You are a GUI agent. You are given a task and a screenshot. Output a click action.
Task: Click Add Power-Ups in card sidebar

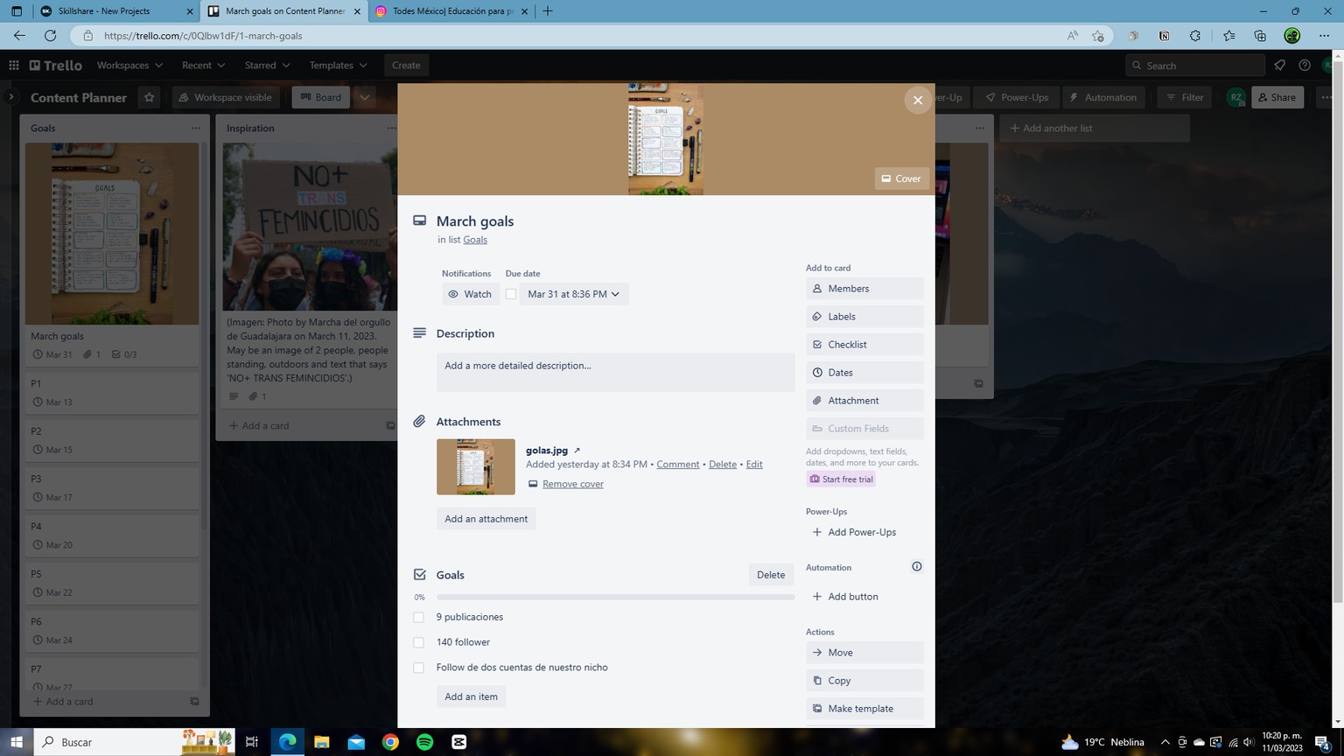tap(864, 532)
